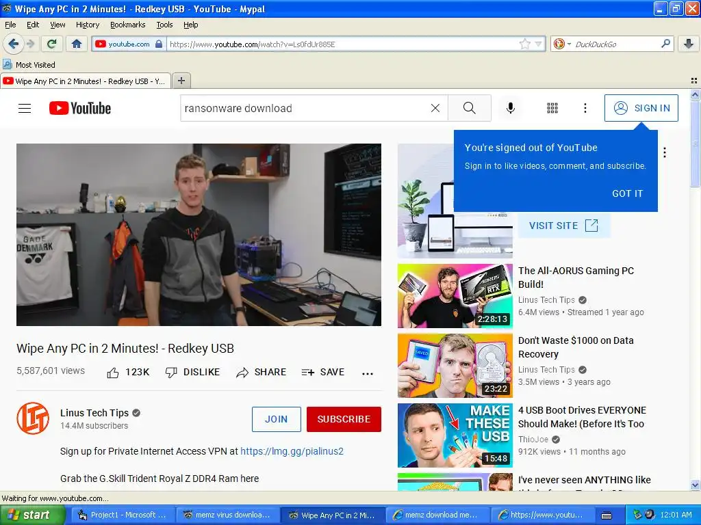
Task: Click the red SUBSCRIBE button
Action: (344, 419)
